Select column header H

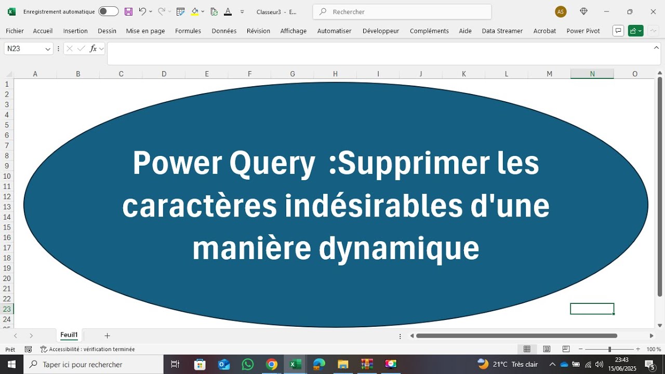pyautogui.click(x=335, y=74)
